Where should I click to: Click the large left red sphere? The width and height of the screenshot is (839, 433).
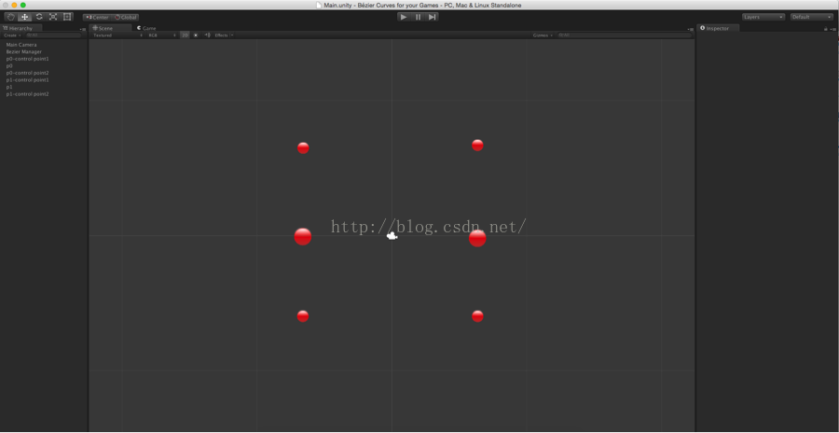tap(303, 236)
